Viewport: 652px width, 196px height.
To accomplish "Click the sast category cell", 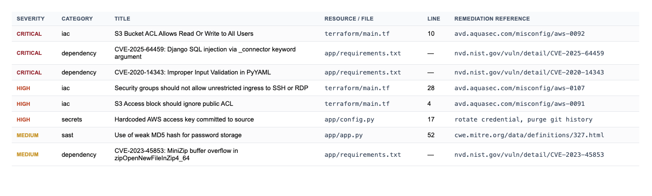I will point(67,135).
